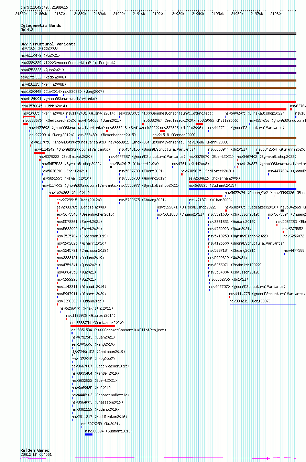
Task: Click the brown bar under esv2759332 (Redon2006)
Action: point(159,80)
